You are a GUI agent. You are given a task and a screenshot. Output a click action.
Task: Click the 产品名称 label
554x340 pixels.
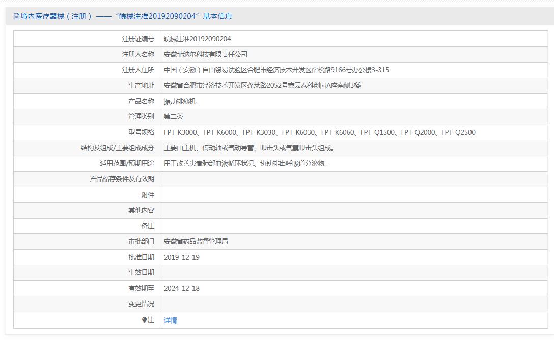click(142, 101)
